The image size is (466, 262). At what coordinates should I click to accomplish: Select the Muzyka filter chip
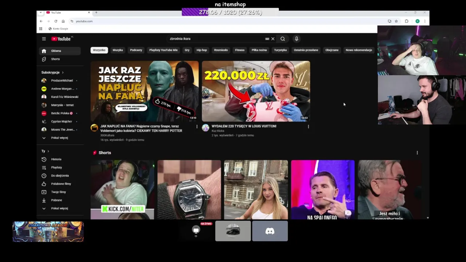[x=118, y=50]
